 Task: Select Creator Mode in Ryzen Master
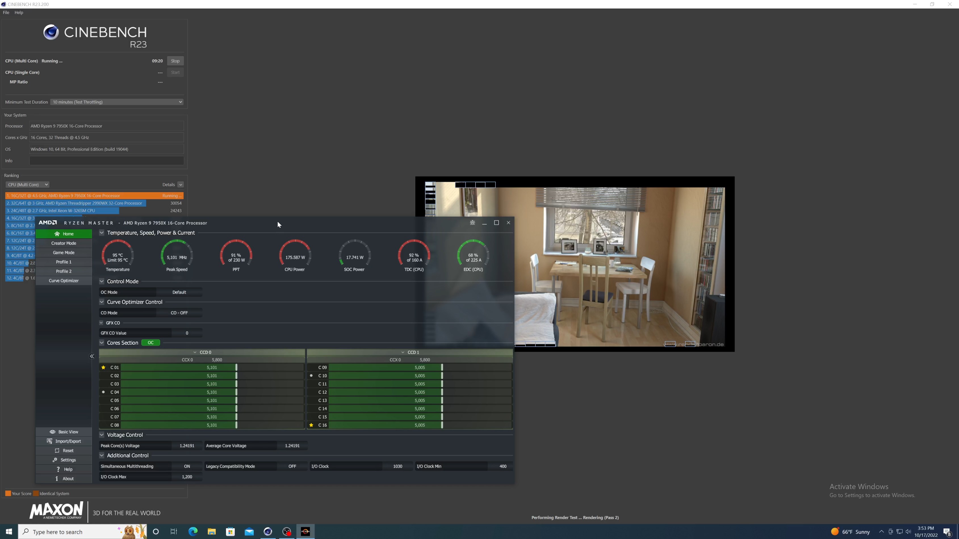(64, 243)
